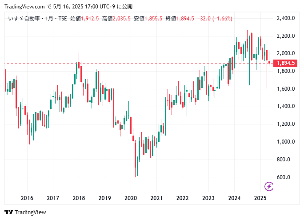
Task: Click the '2018' time axis label
Action: coord(79,198)
